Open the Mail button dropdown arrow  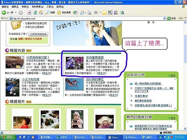(x=85, y=13)
